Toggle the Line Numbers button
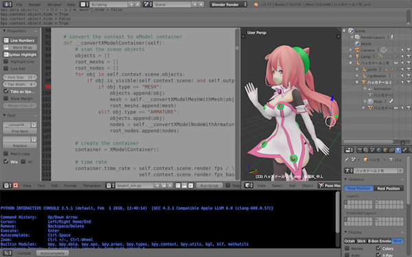 (20, 40)
